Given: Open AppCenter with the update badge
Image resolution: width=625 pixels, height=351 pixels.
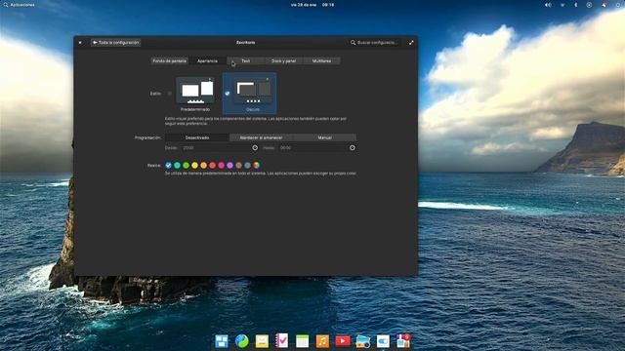Looking at the screenshot, I should pyautogui.click(x=403, y=341).
